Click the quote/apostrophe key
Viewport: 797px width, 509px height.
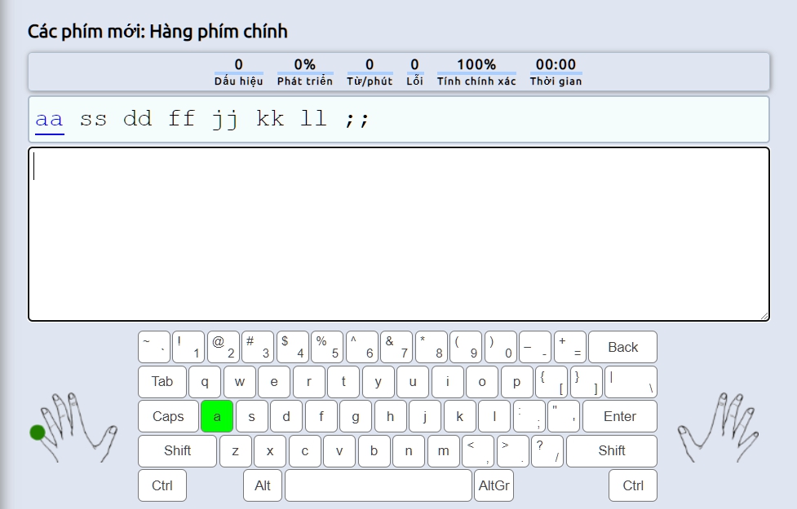click(564, 416)
